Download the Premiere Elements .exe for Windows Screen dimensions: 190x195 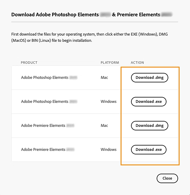pos(149,150)
